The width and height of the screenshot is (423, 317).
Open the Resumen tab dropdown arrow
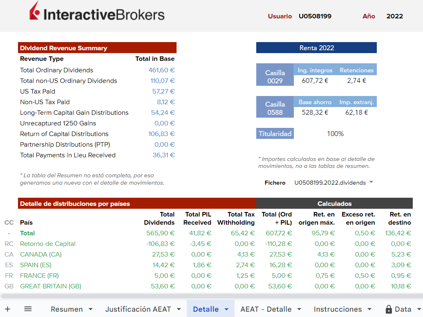(91, 309)
